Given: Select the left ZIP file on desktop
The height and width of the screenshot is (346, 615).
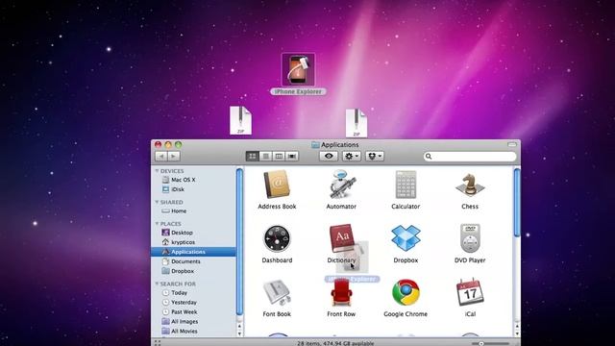Looking at the screenshot, I should [240, 120].
